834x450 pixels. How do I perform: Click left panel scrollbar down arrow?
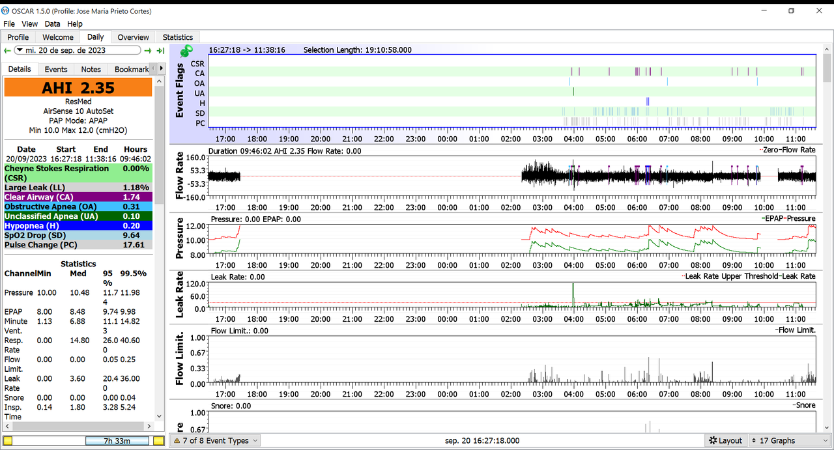coord(160,417)
